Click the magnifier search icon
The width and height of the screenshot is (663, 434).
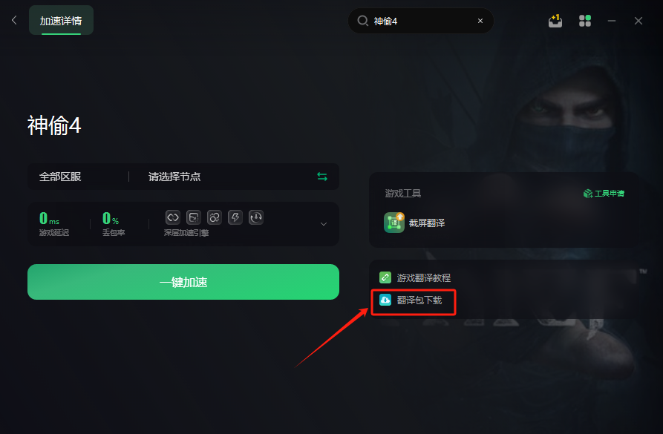[x=362, y=21]
